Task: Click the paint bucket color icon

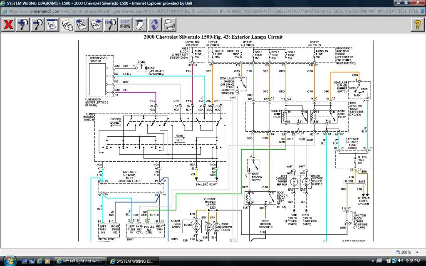Action: click(x=140, y=24)
